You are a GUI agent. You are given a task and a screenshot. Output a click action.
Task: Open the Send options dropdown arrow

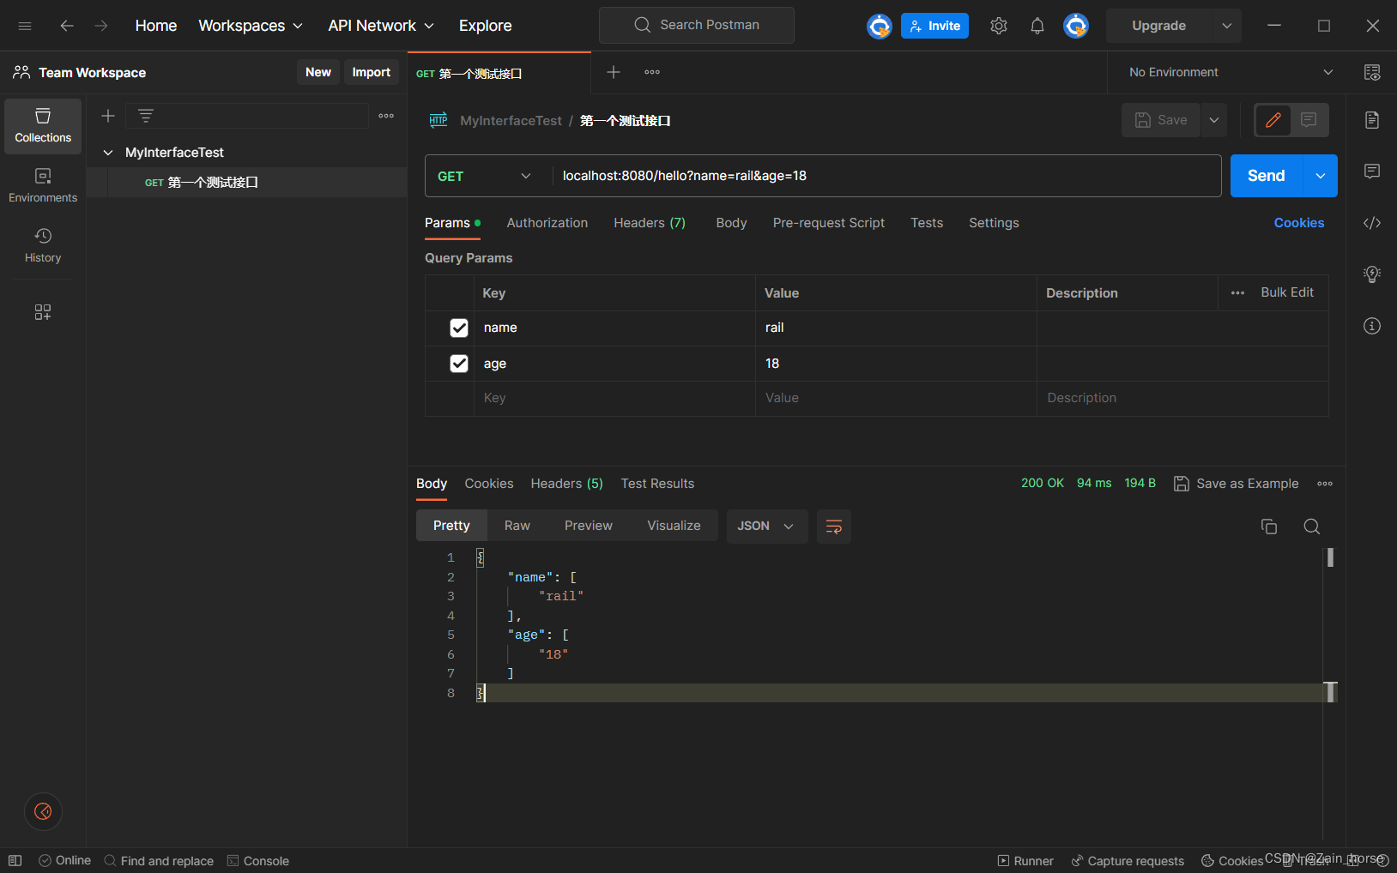pos(1321,176)
